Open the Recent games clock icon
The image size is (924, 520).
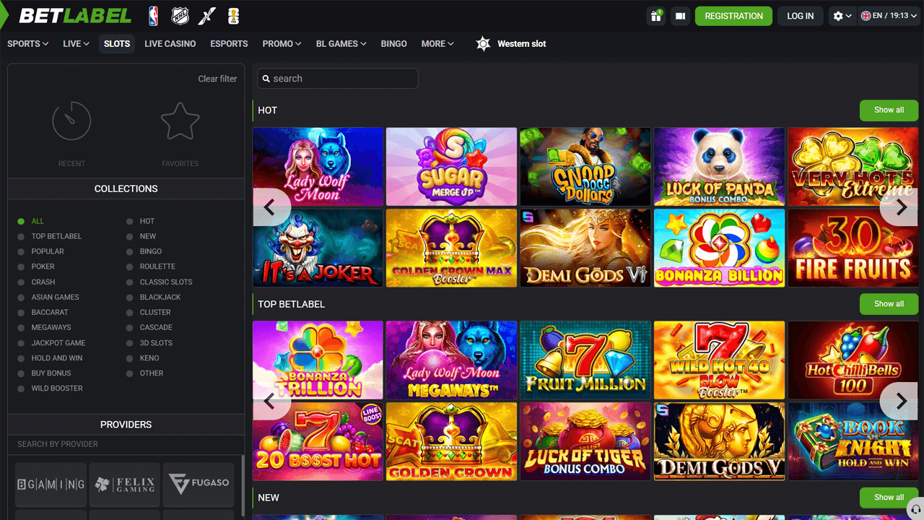point(71,121)
